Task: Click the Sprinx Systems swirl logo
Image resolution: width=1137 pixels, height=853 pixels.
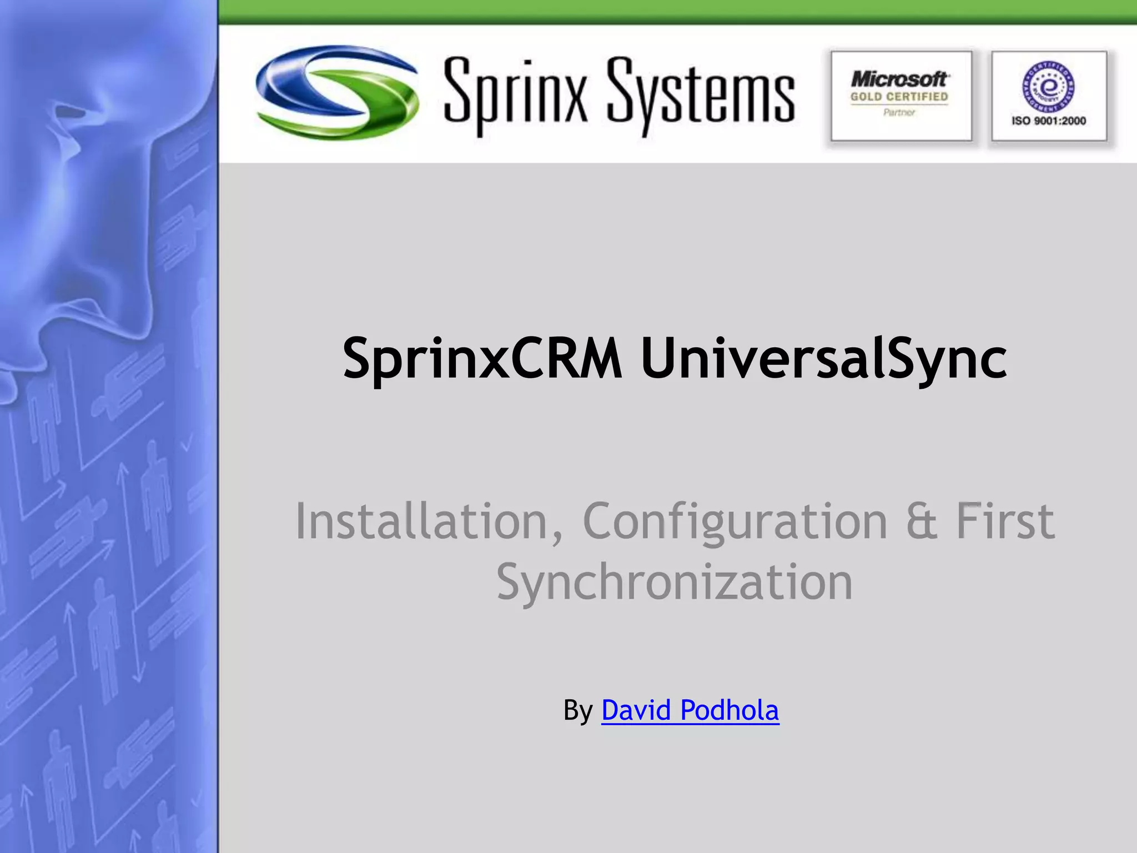Action: click(337, 92)
